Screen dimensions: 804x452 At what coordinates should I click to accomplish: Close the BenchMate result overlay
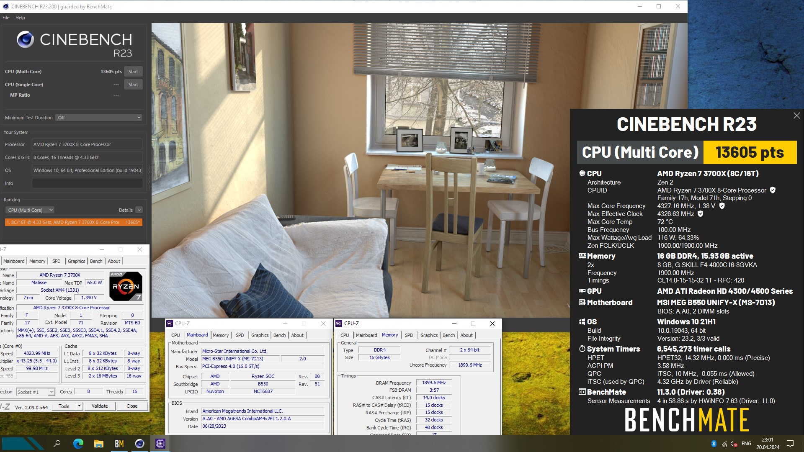[x=796, y=116]
